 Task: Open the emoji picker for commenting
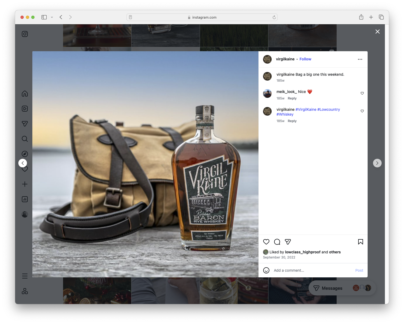pyautogui.click(x=266, y=270)
